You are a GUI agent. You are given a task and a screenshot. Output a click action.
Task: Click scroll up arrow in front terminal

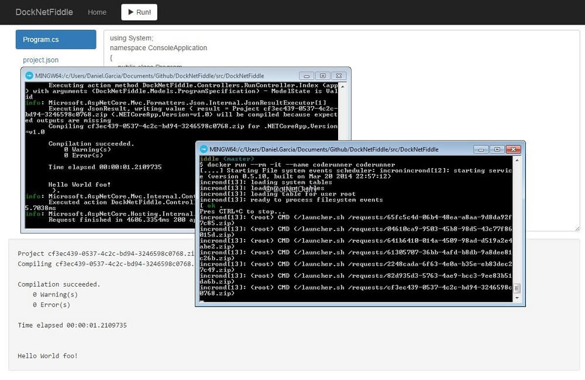click(517, 160)
